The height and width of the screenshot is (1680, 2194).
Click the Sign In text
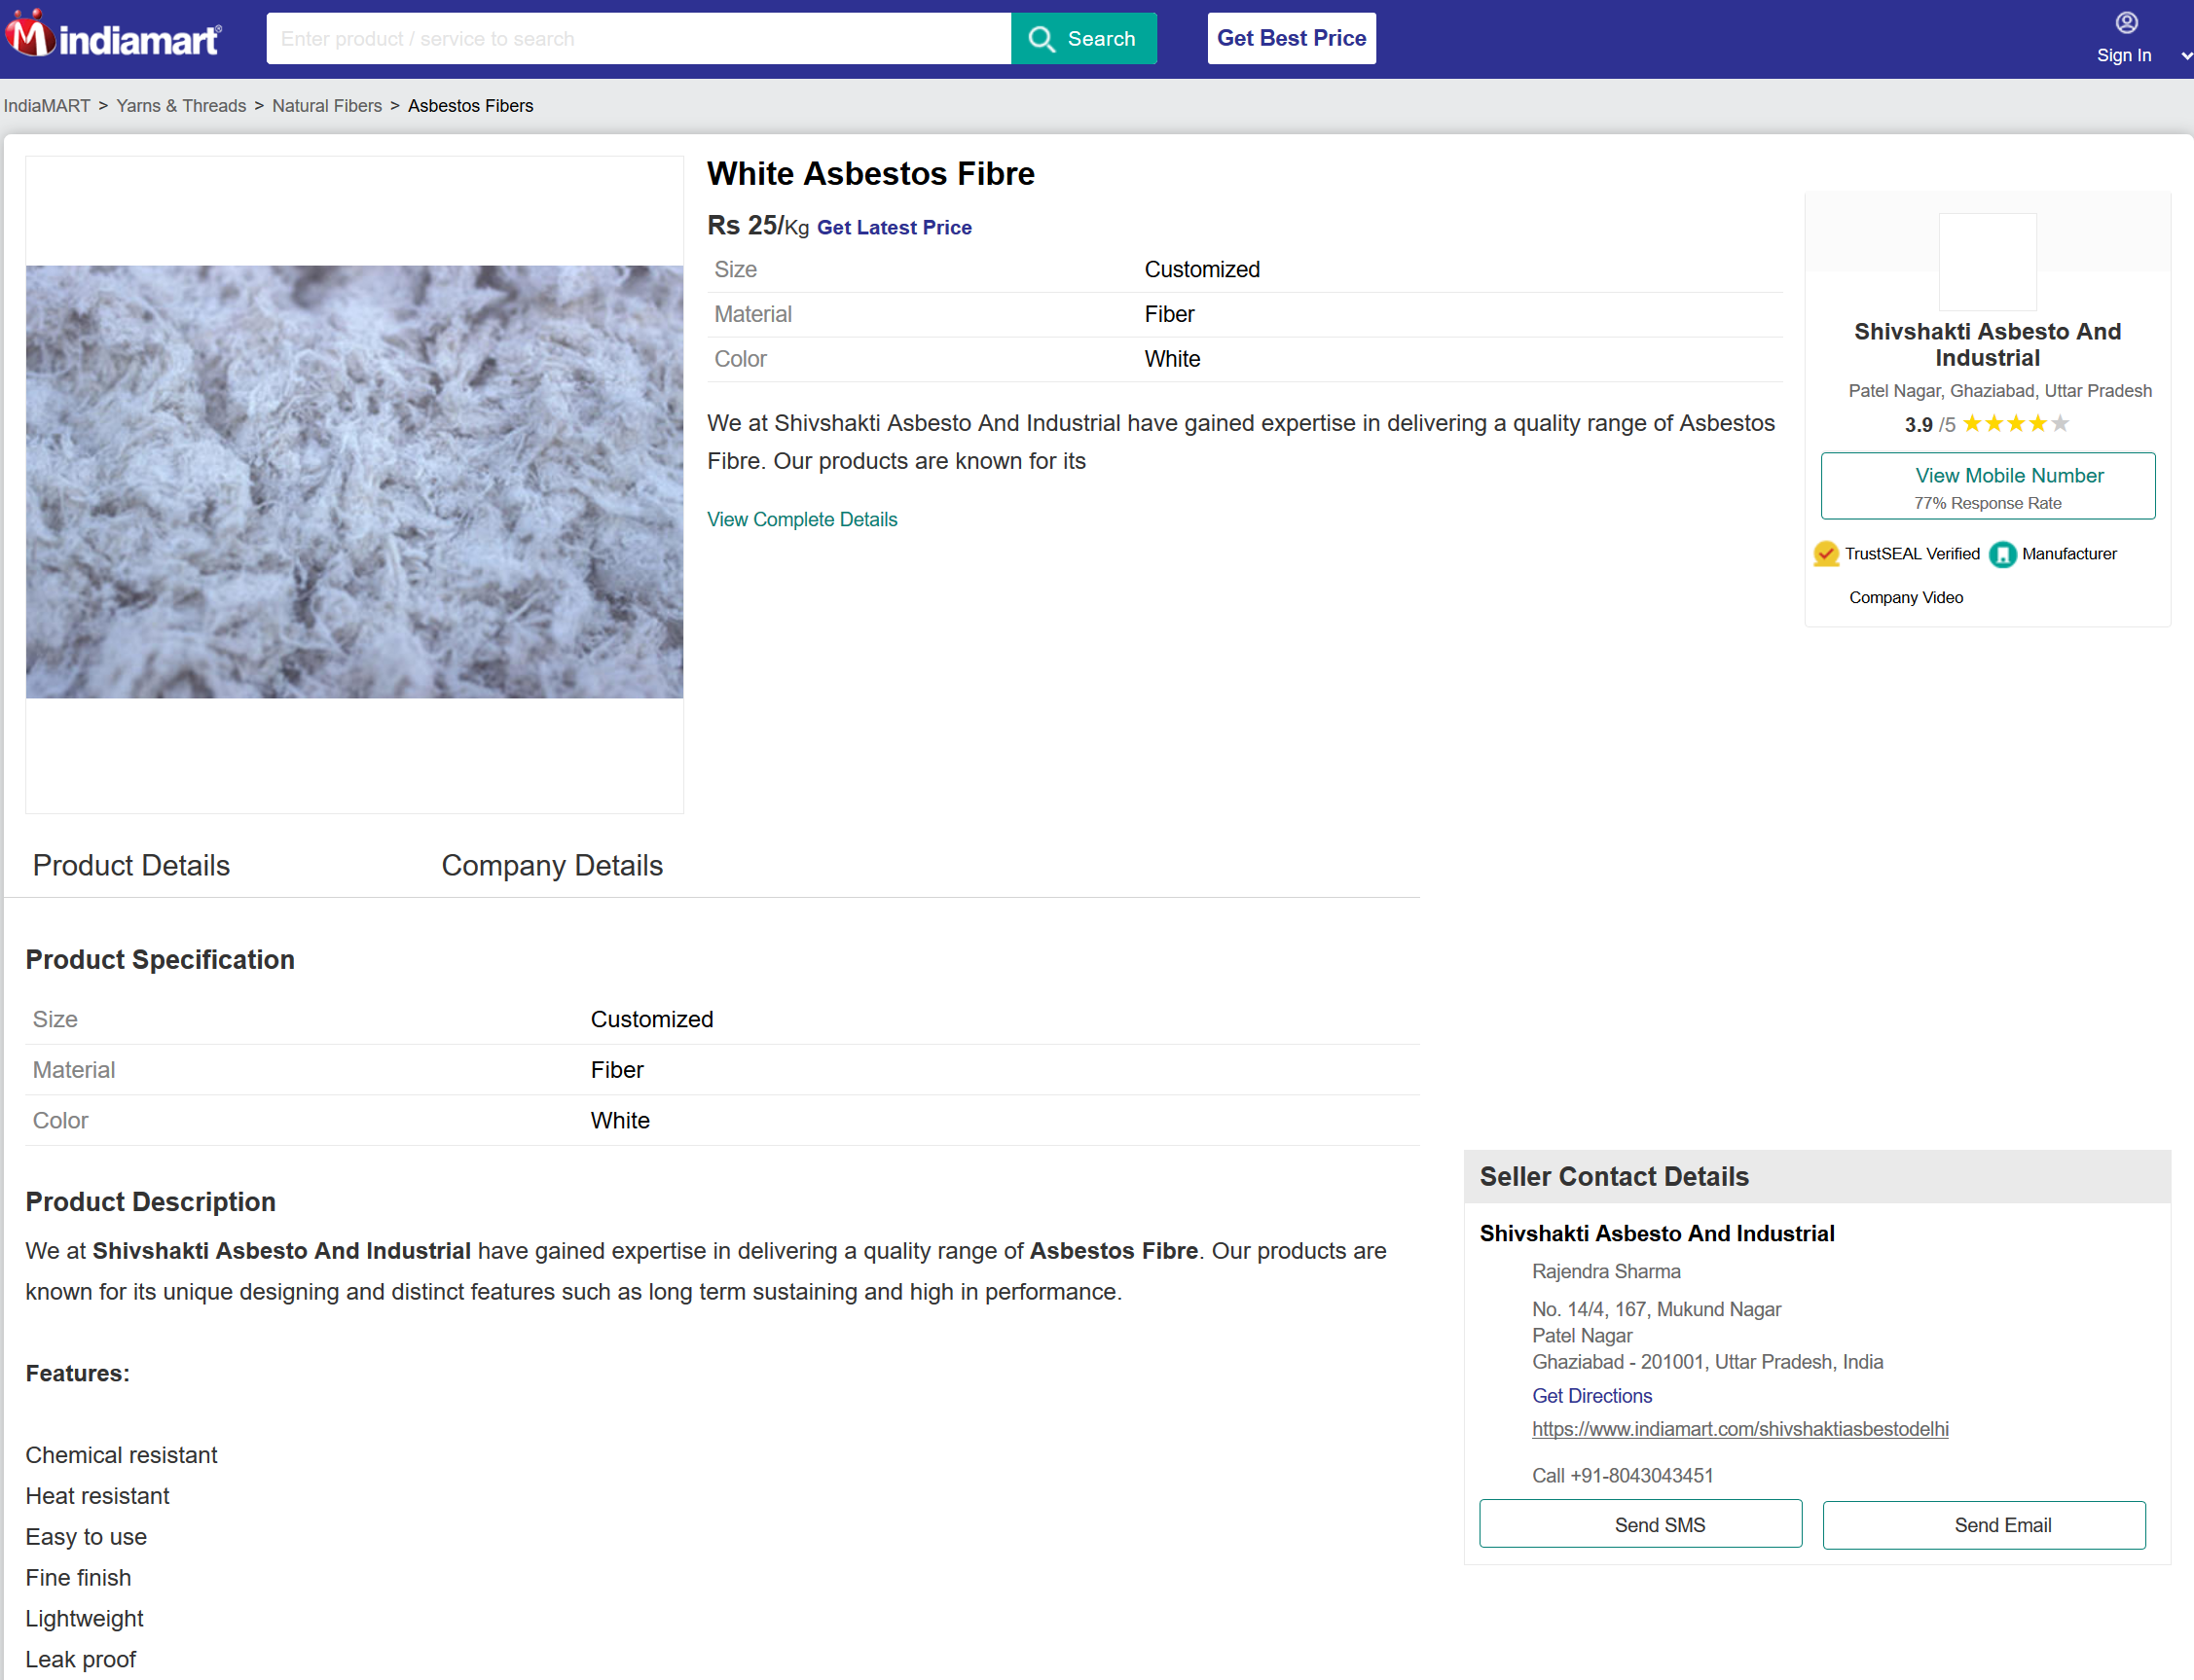[2123, 56]
